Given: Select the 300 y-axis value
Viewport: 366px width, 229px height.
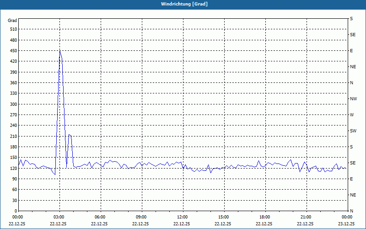Looking at the screenshot, I should coord(14,104).
